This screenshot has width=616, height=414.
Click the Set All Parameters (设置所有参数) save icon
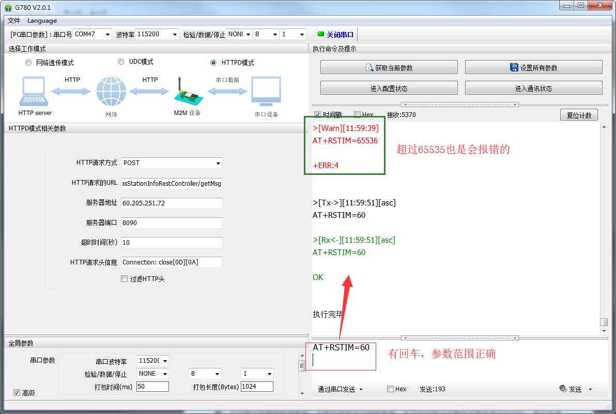tap(514, 68)
